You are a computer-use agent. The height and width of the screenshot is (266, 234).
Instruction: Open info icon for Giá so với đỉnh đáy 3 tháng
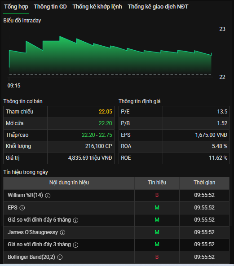pos(75,245)
